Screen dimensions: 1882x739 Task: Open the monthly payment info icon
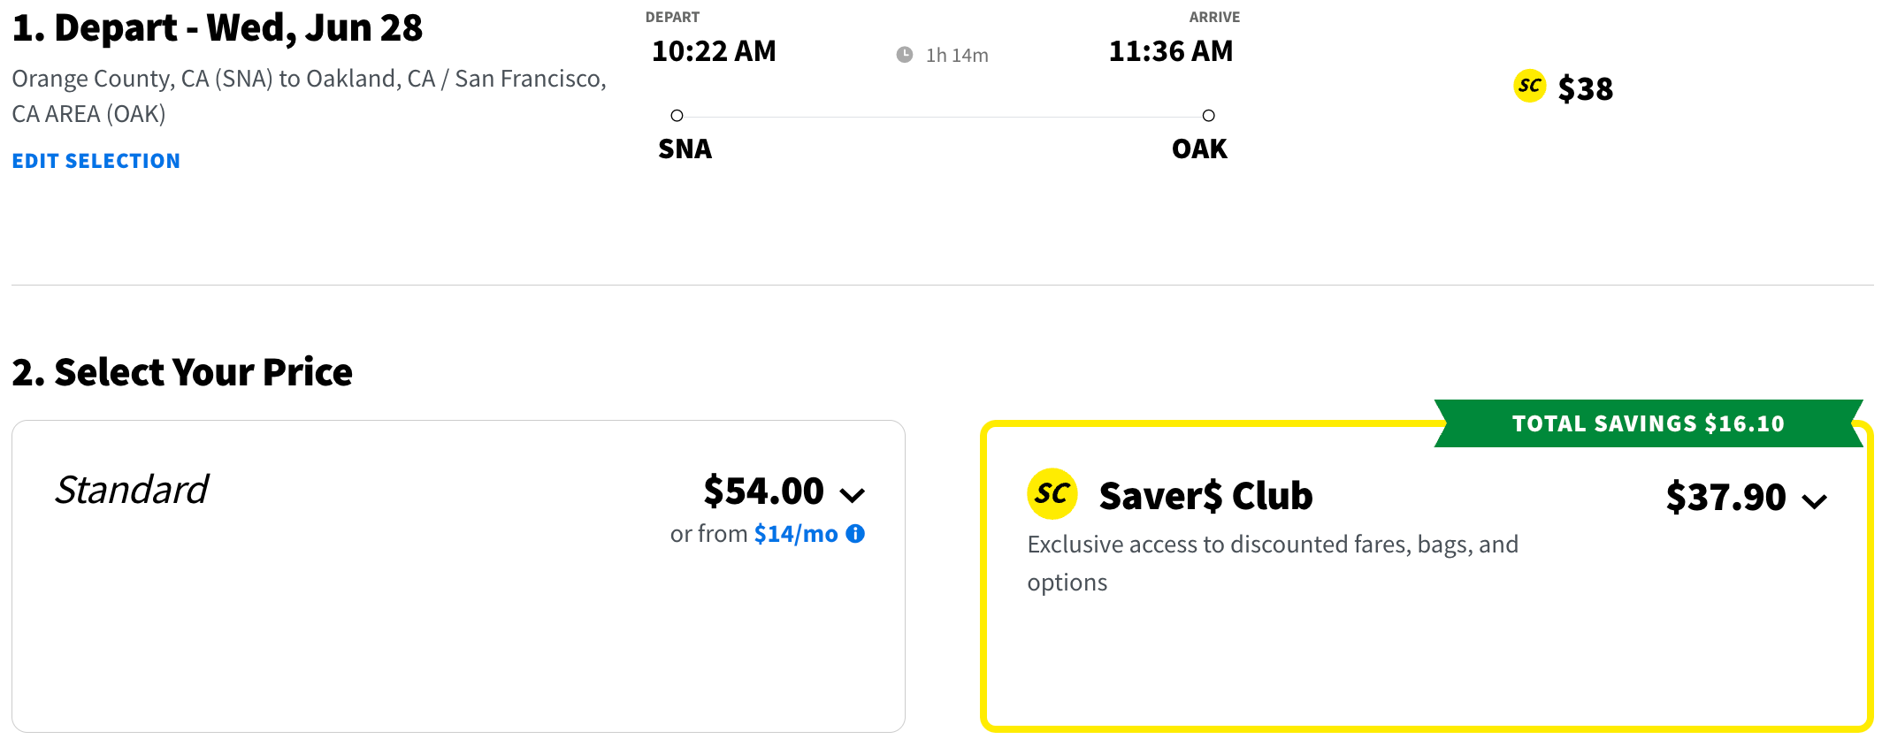pos(855,534)
